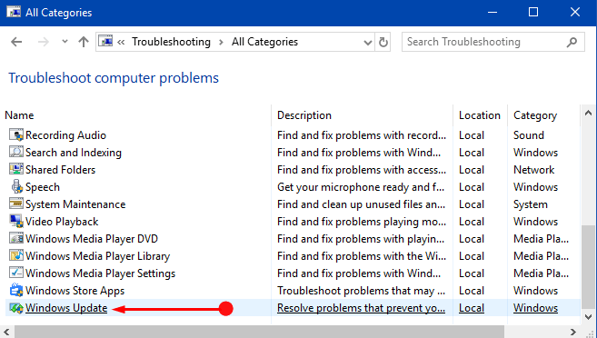Click the Video Playback icon
597x338 pixels.
pyautogui.click(x=16, y=221)
